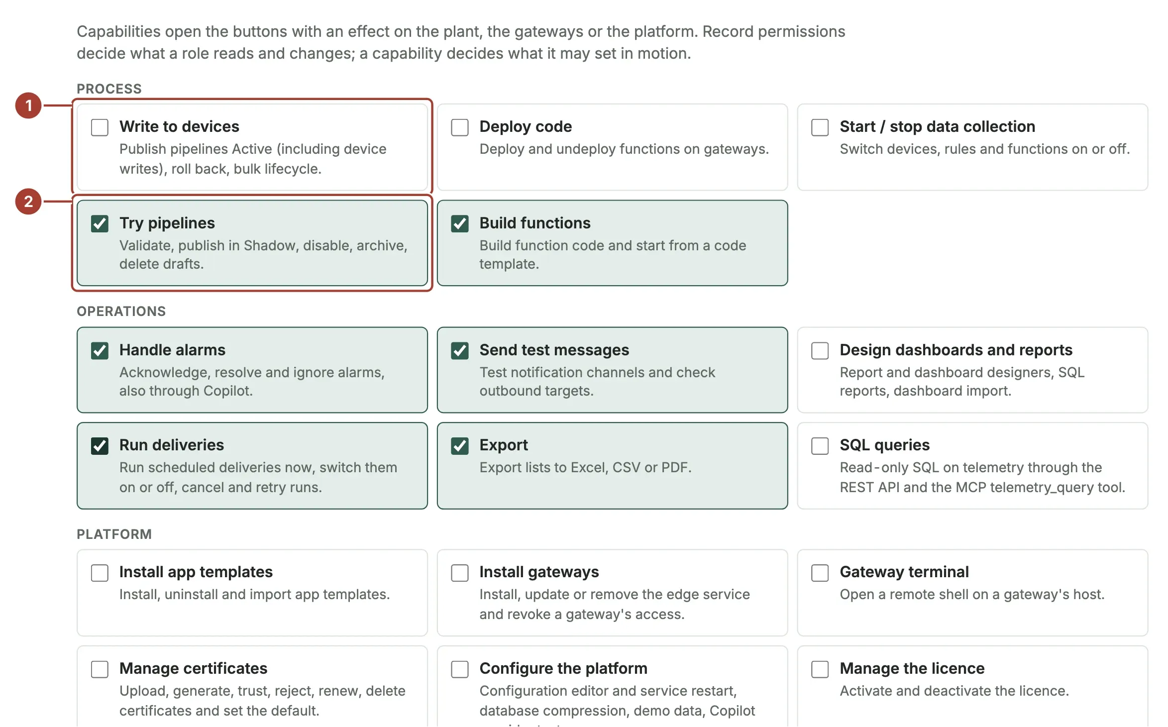
Task: Click the OPERATIONS section heading
Action: tap(121, 311)
